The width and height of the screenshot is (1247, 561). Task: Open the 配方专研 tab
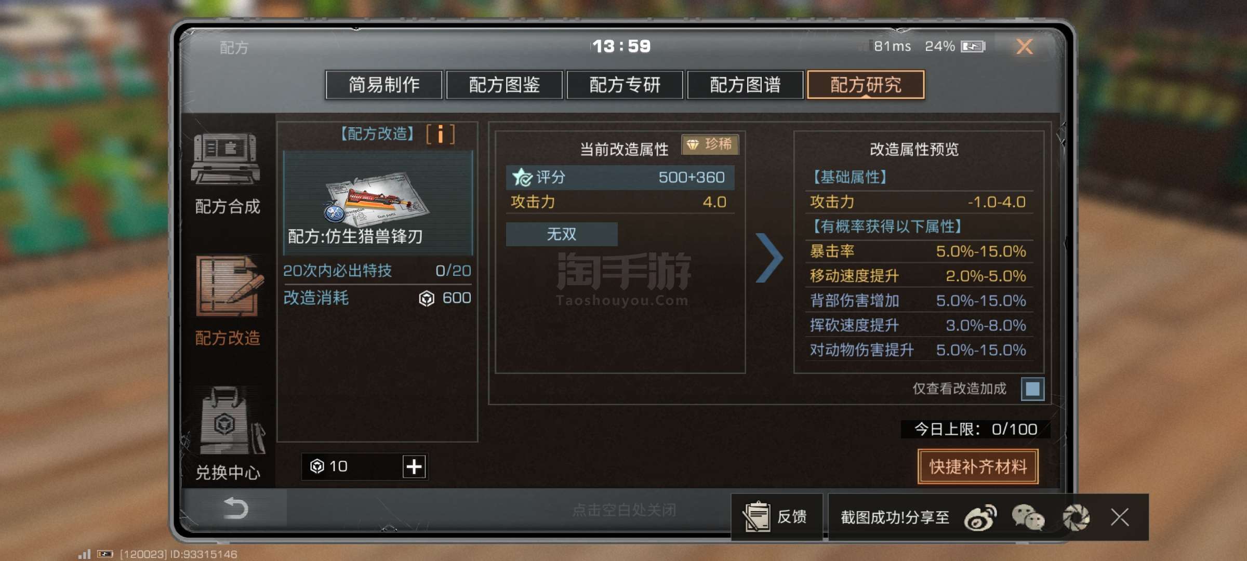(625, 85)
